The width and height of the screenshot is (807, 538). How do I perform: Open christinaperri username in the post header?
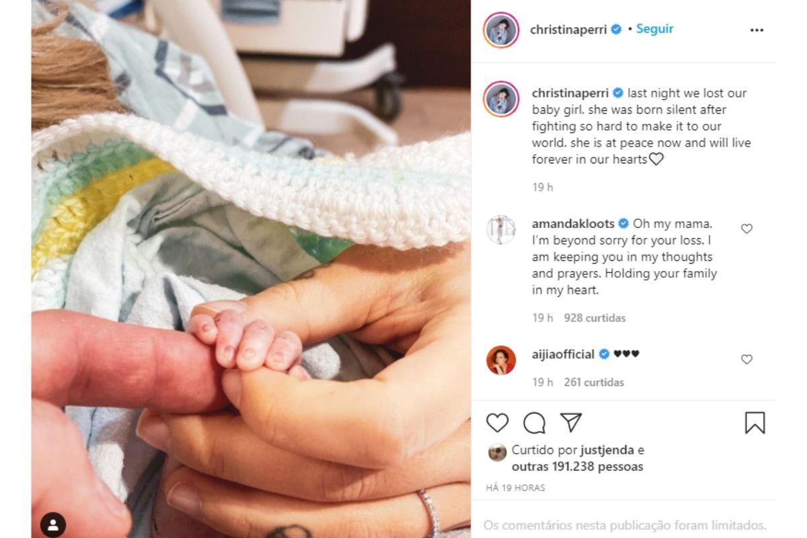point(569,30)
